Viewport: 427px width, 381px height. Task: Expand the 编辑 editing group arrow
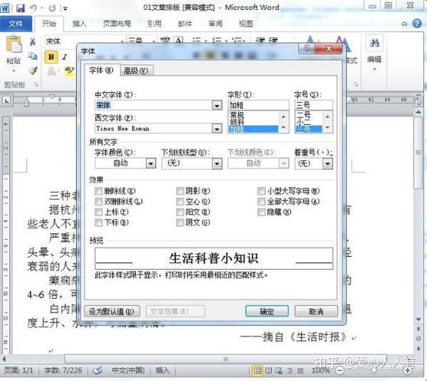pyautogui.click(x=375, y=69)
